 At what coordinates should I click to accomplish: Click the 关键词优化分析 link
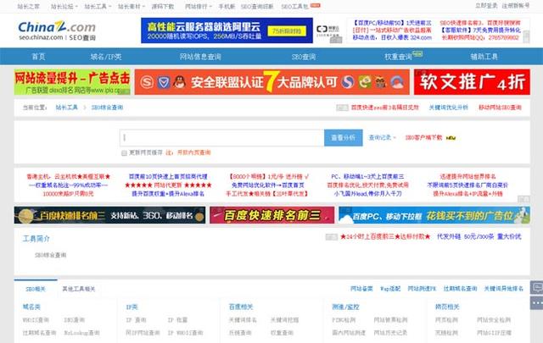[x=449, y=108]
